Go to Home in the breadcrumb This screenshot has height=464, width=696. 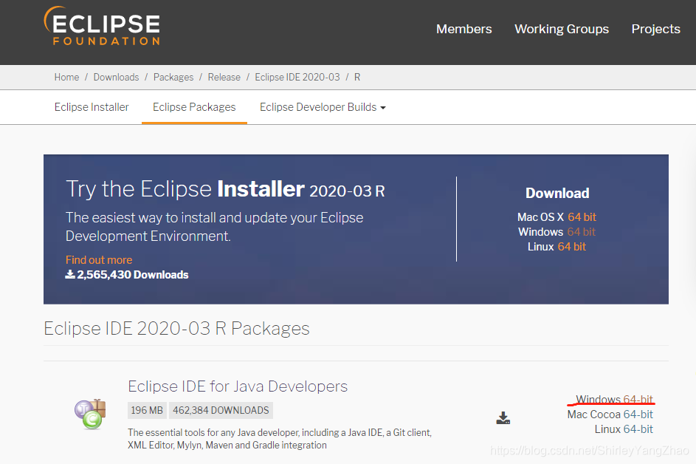pyautogui.click(x=66, y=78)
